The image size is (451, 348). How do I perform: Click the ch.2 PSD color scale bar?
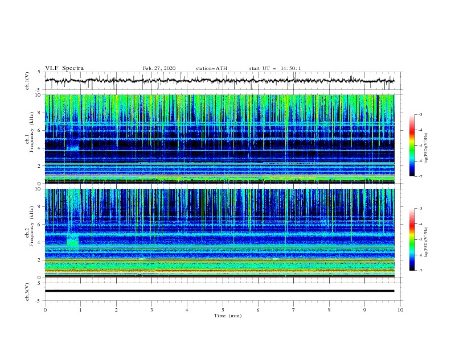coord(412,239)
